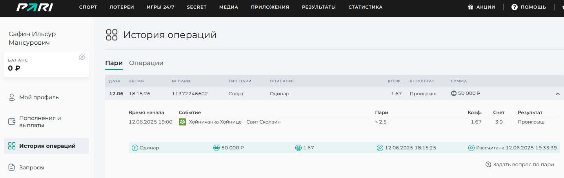The image size is (564, 178).
Task: Click the Запросы document icon
Action: pyautogui.click(x=12, y=167)
